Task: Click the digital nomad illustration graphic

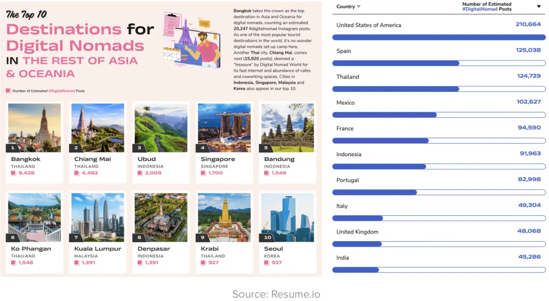Action: click(x=192, y=40)
